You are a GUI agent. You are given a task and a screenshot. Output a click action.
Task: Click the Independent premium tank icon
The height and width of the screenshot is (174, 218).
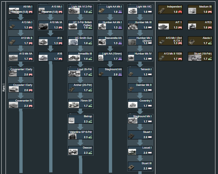(x=162, y=11)
